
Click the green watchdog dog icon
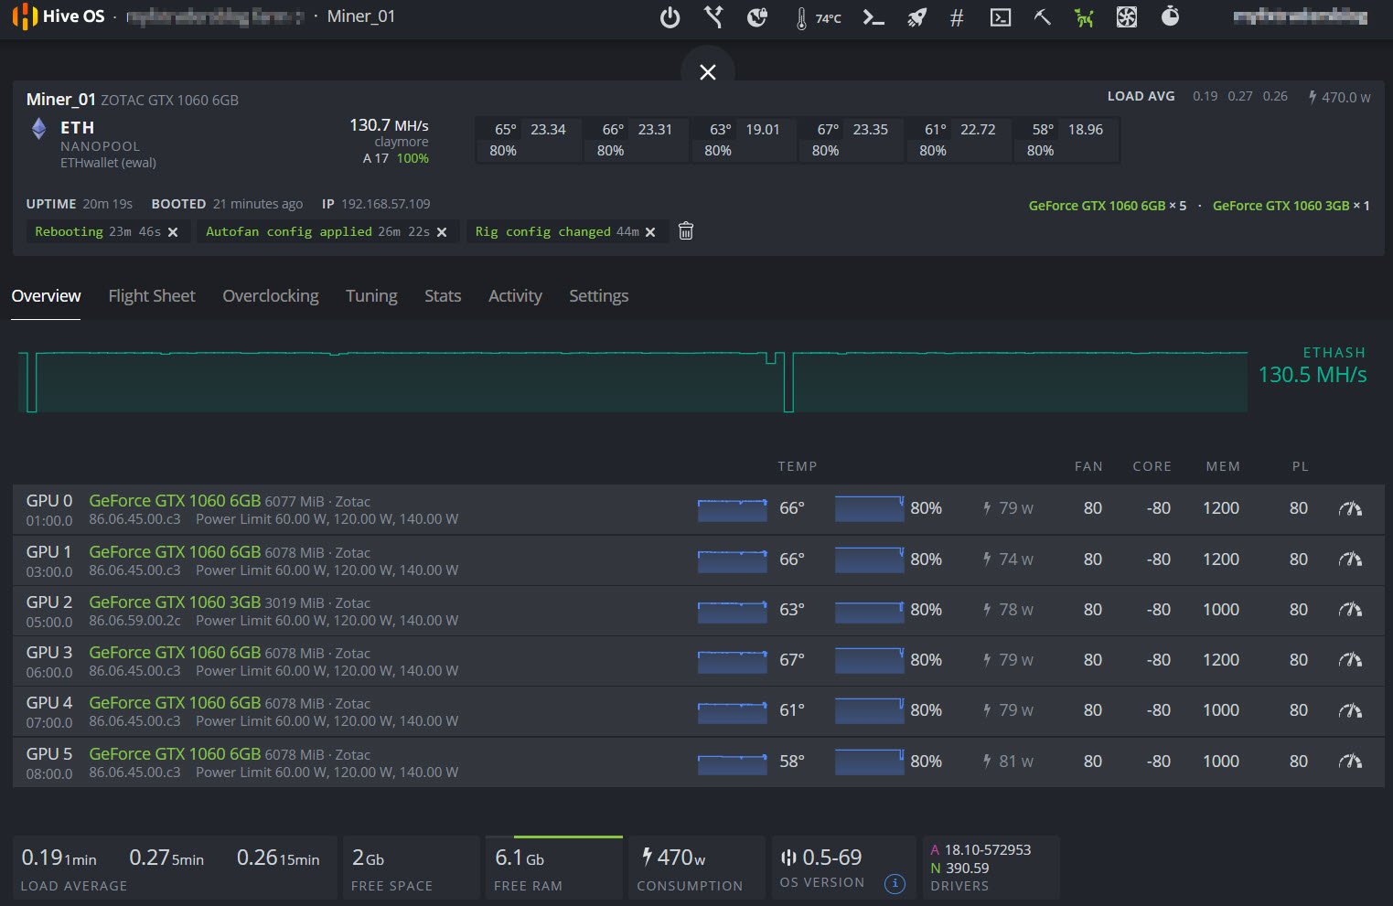tap(1084, 17)
